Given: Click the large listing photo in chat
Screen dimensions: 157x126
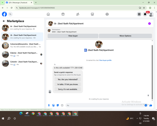Looking at the screenshot, I should pyautogui.click(x=99, y=44).
